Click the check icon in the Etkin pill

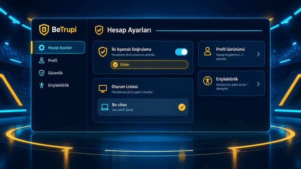(115, 65)
